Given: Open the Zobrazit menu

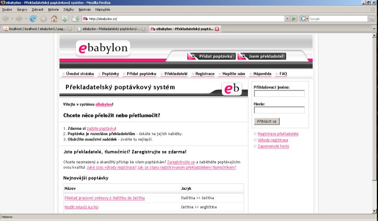Looking at the screenshot, I should click(37, 9).
